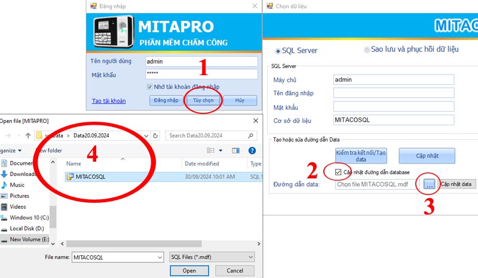Sort files by the Date modified column
The height and width of the screenshot is (278, 478).
(x=202, y=163)
